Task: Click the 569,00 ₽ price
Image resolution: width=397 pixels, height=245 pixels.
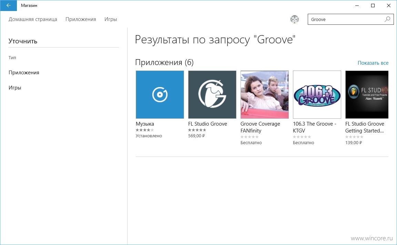Action: (196, 136)
